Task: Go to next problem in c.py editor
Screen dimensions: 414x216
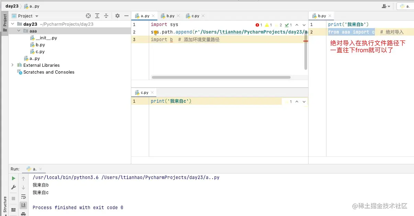Action: [x=304, y=102]
